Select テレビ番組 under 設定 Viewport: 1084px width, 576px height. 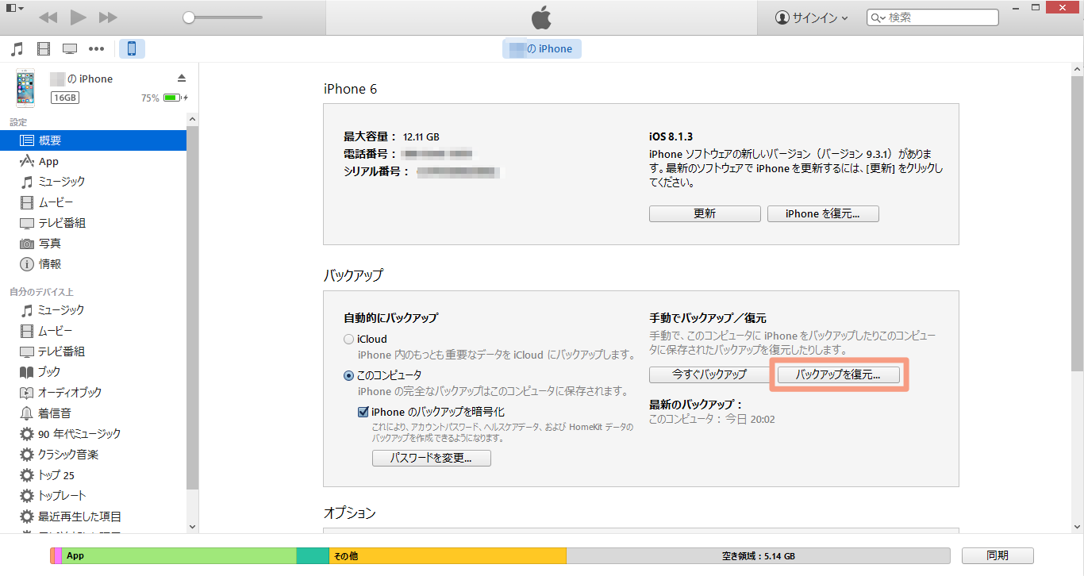(93, 223)
